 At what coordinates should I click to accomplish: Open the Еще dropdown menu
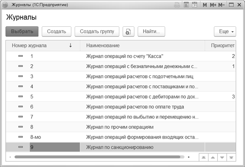tap(225, 32)
